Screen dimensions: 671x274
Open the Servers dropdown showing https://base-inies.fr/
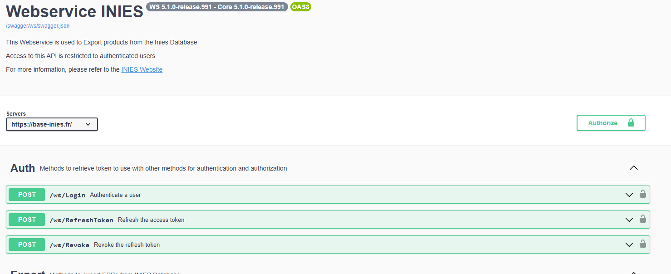point(52,124)
